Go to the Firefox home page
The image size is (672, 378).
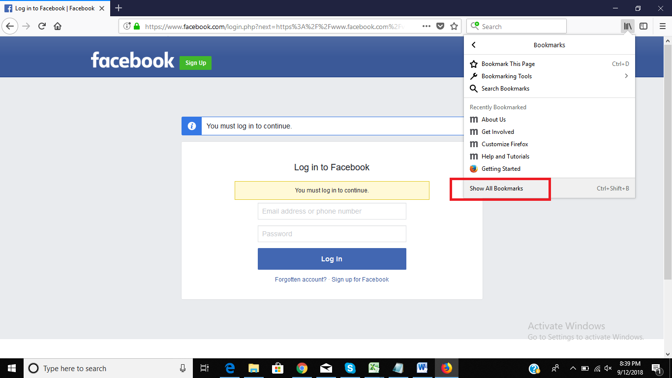[58, 26]
